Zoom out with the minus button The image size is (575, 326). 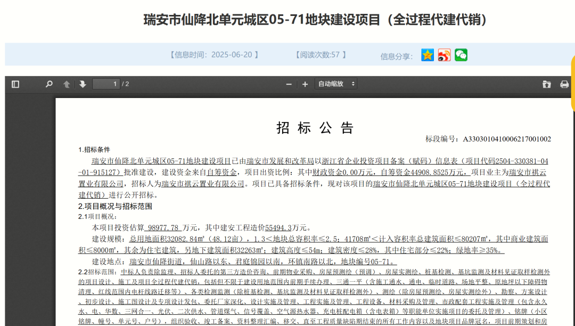[289, 84]
